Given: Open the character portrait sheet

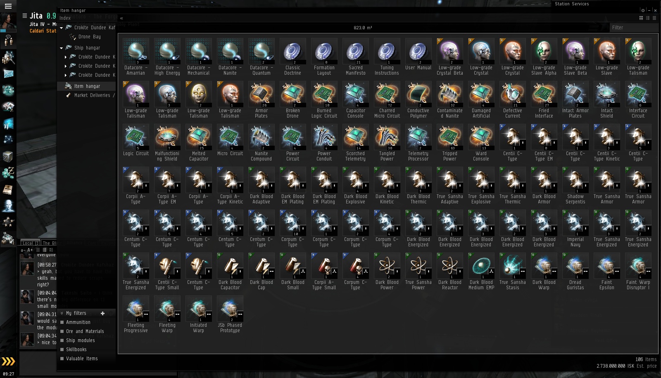Looking at the screenshot, I should (8, 21).
